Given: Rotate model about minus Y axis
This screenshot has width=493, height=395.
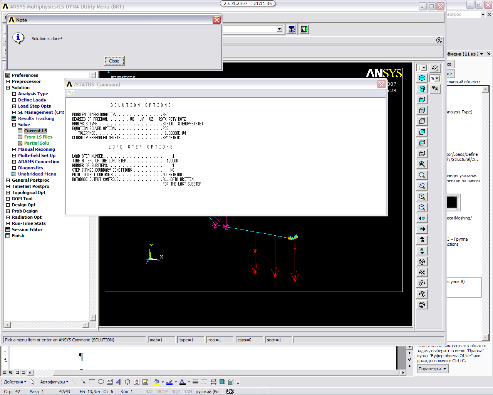Looking at the screenshot, I should 422,283.
